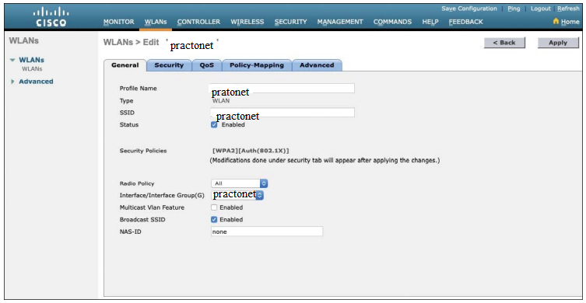This screenshot has width=586, height=303.
Task: Toggle the Status Enabled checkbox
Action: click(214, 124)
